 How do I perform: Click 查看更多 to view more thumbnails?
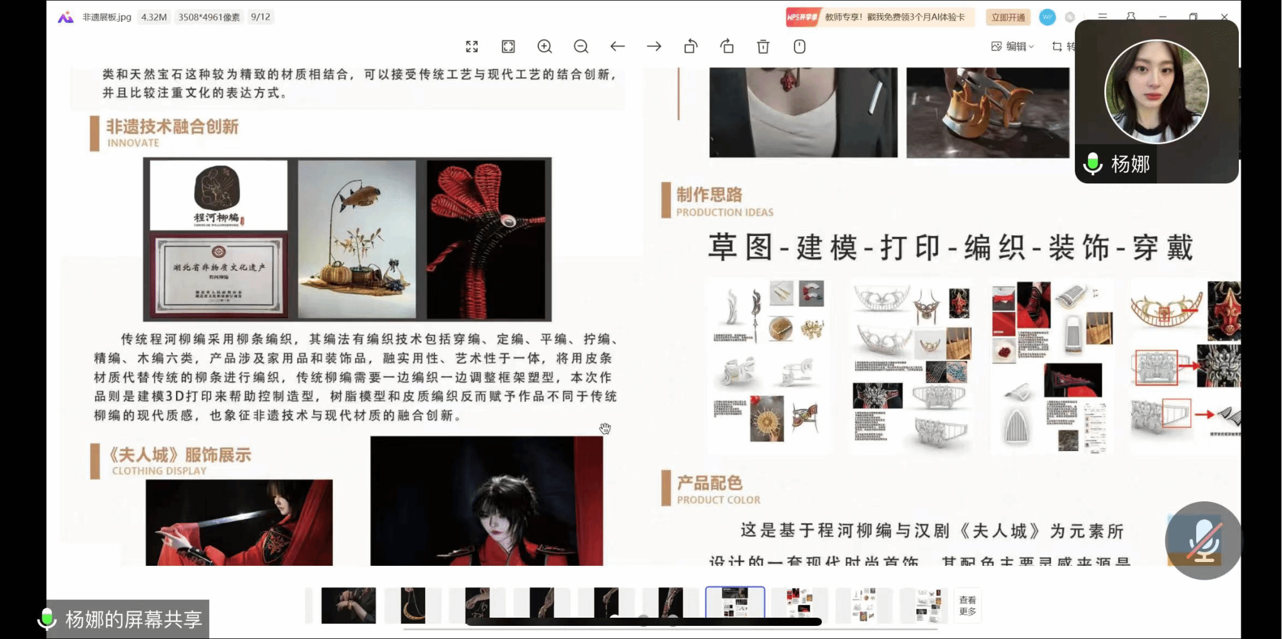(967, 605)
